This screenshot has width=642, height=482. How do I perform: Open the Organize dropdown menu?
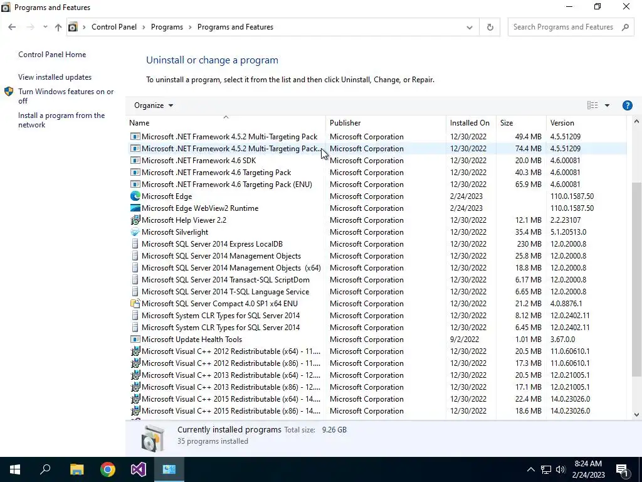(x=154, y=105)
